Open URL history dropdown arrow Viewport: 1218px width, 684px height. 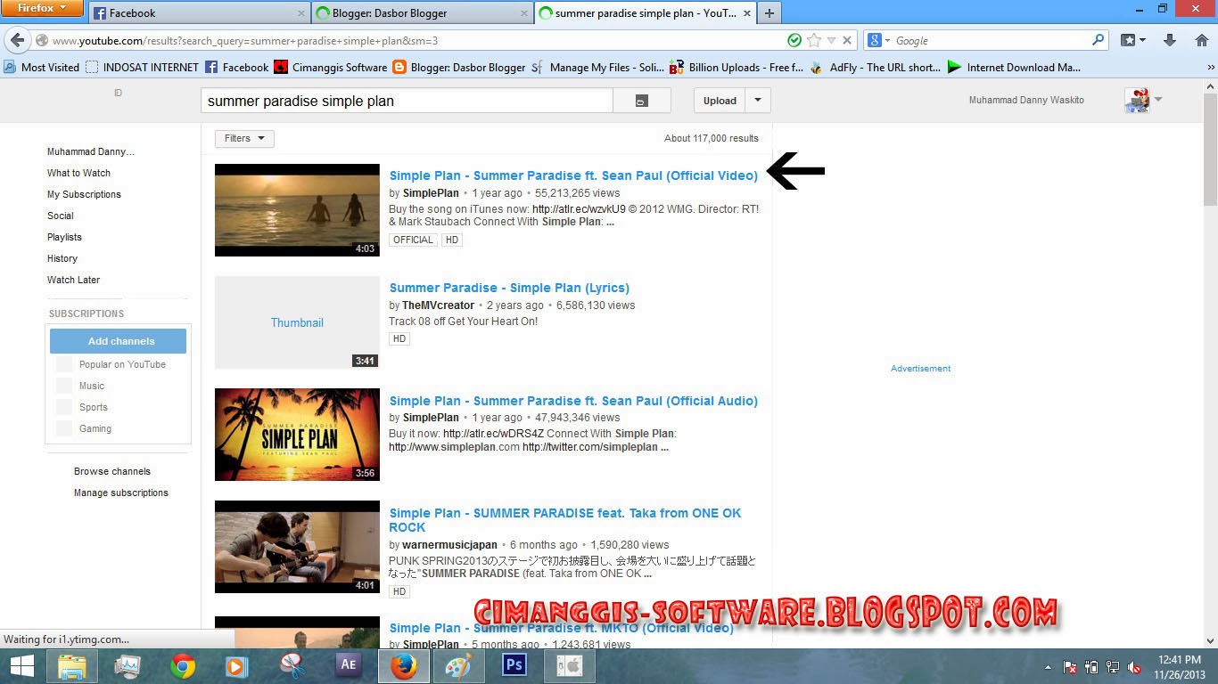831,41
